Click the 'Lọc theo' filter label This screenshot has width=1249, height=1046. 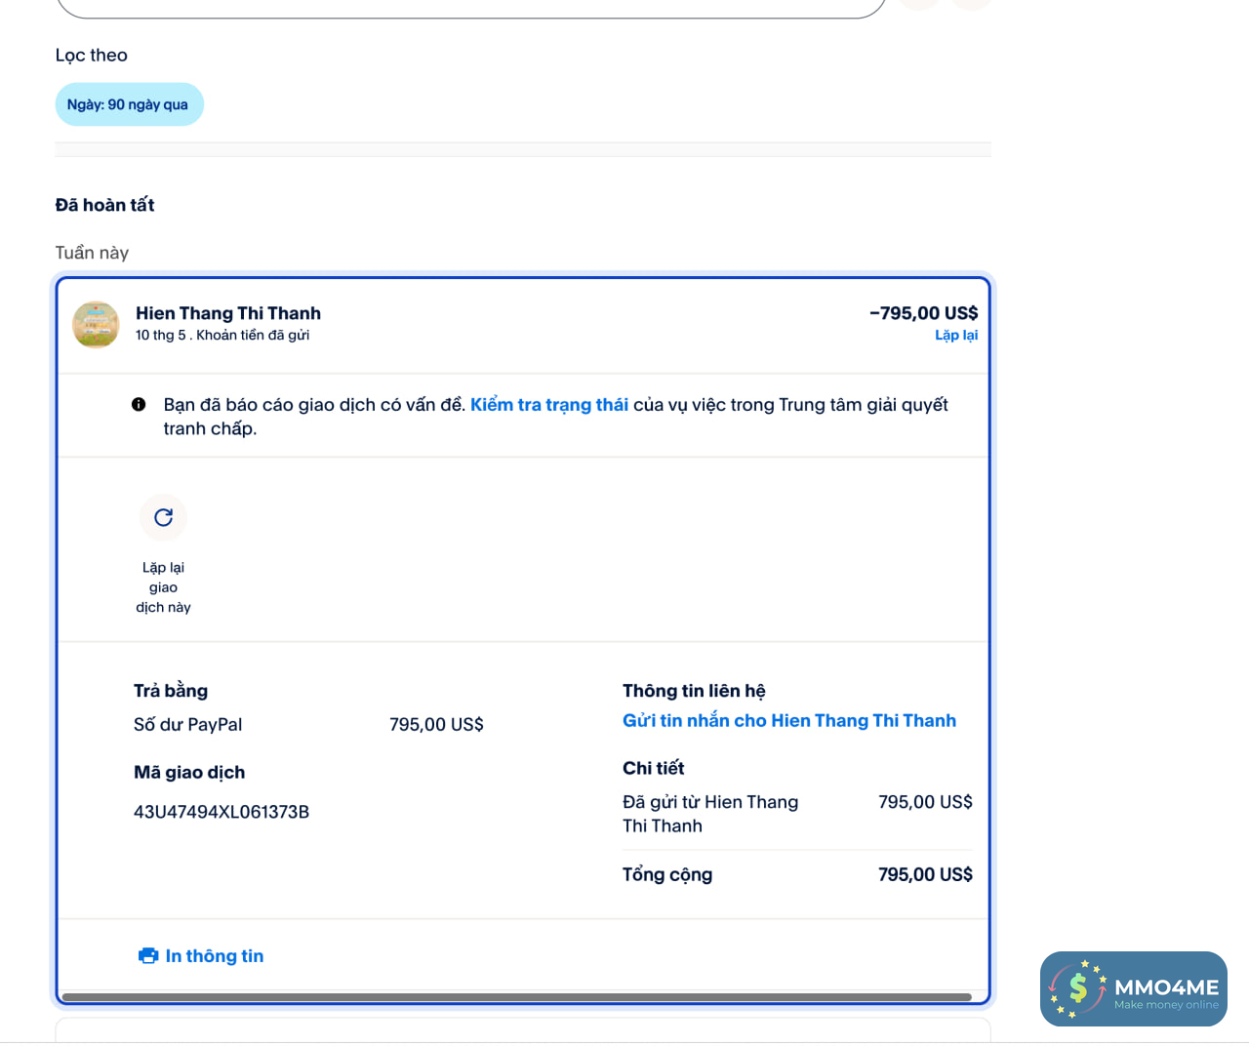pos(92,55)
